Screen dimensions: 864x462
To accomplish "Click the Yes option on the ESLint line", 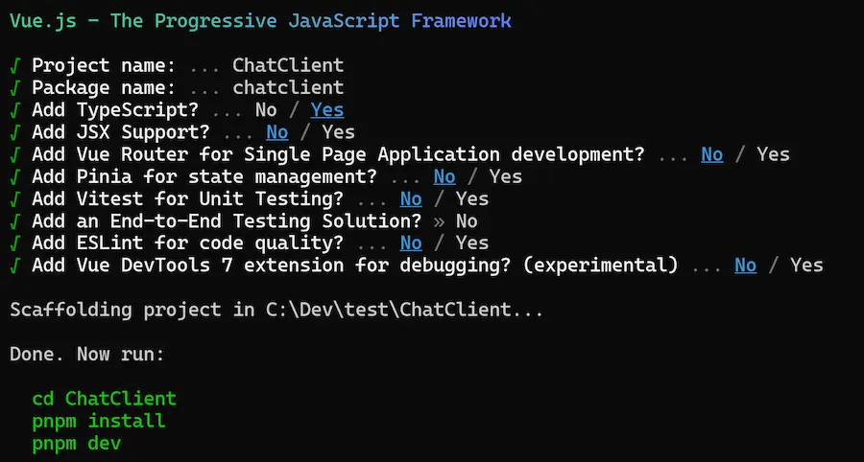I will click(472, 243).
